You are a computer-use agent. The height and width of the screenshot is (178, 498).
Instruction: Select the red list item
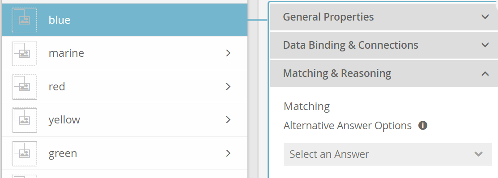tap(124, 87)
